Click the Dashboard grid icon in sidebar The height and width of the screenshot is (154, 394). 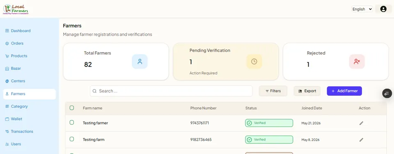click(x=7, y=31)
